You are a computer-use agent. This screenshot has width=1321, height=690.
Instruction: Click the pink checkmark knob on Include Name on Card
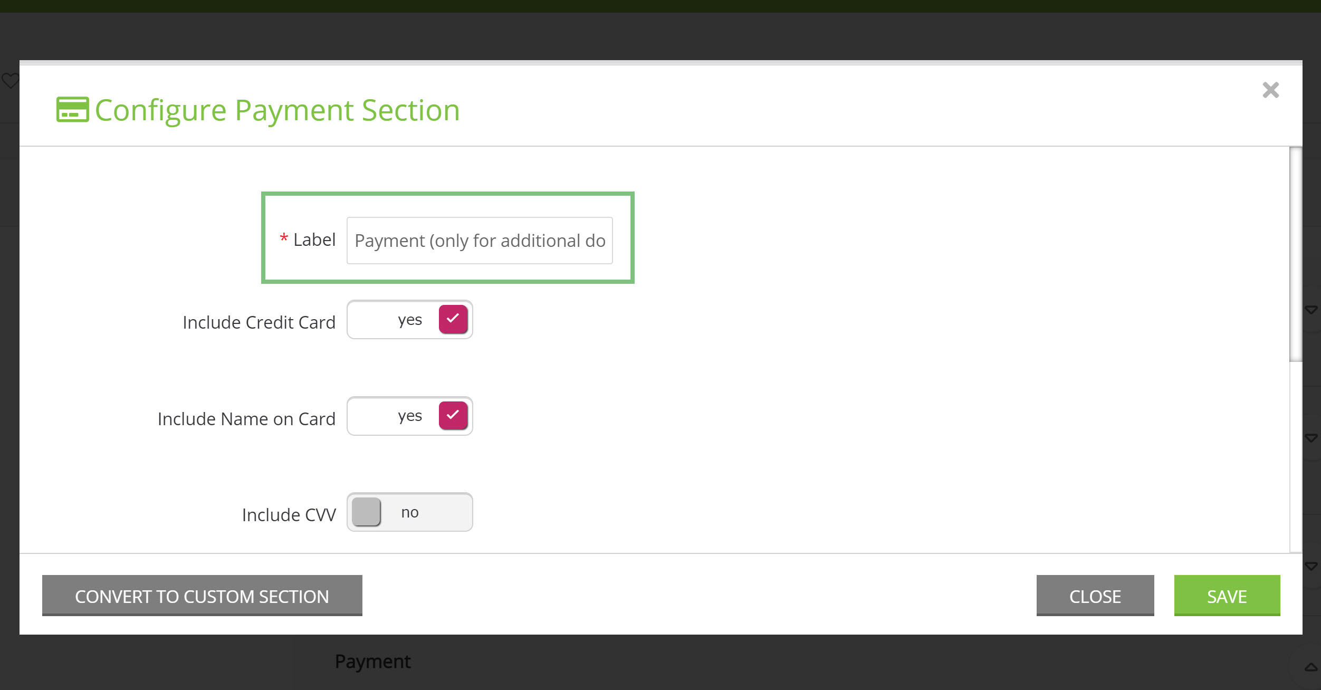[453, 416]
